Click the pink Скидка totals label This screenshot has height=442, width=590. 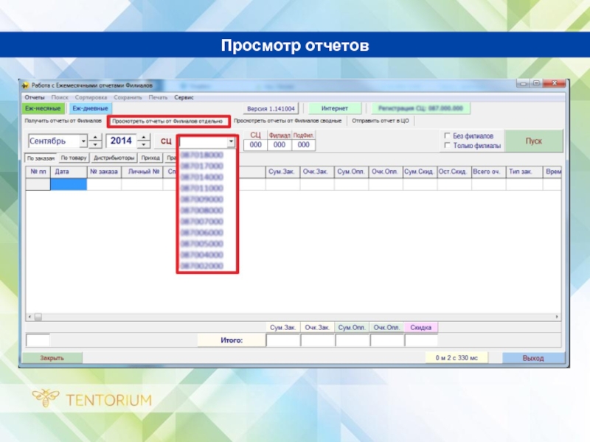click(420, 328)
